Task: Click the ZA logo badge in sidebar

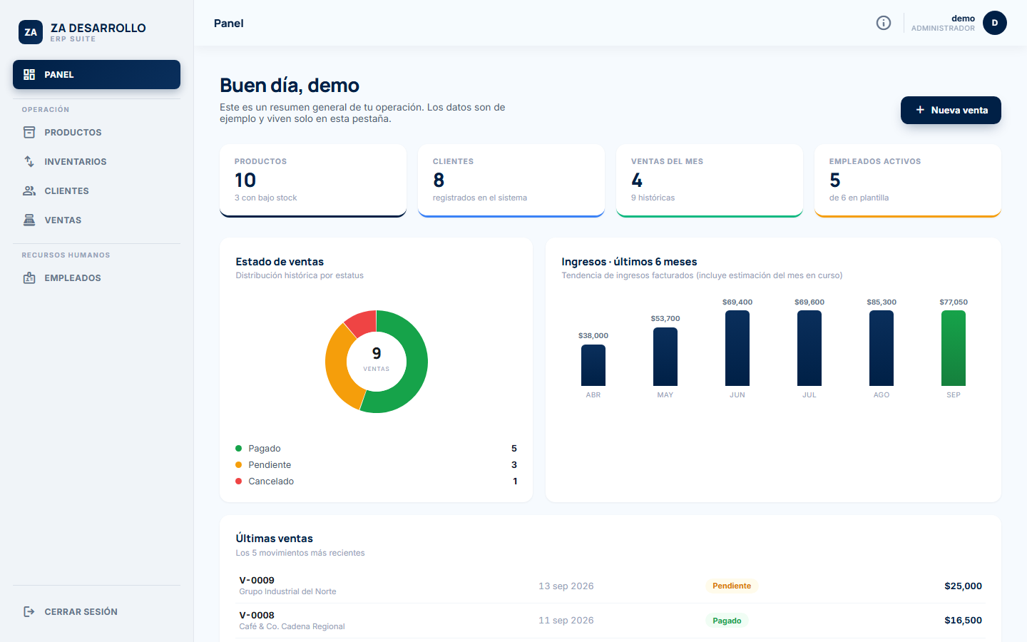Action: [x=31, y=32]
